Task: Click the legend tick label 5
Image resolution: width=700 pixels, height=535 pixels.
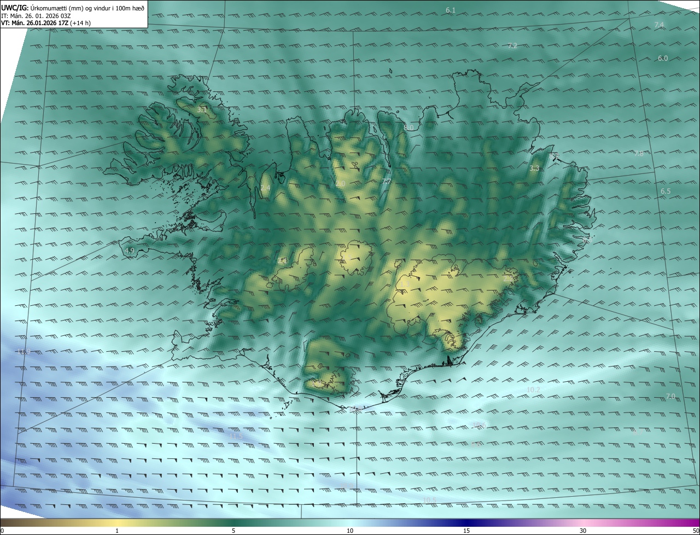Action: [234, 531]
